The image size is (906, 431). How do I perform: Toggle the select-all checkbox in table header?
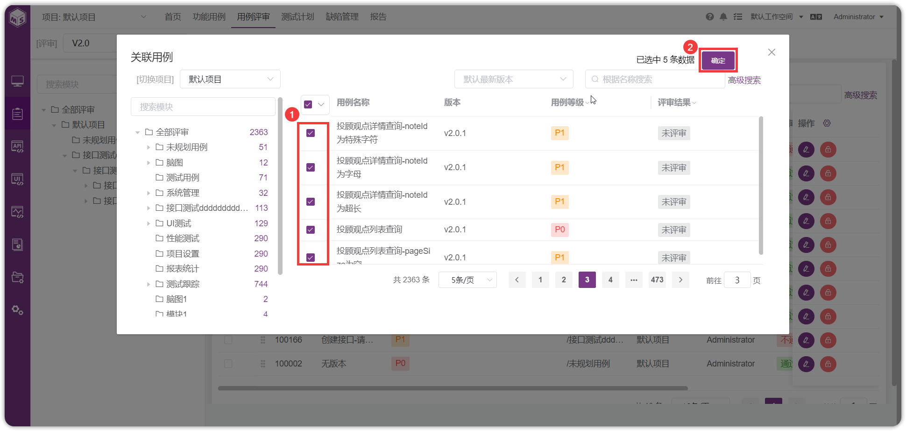coord(308,104)
